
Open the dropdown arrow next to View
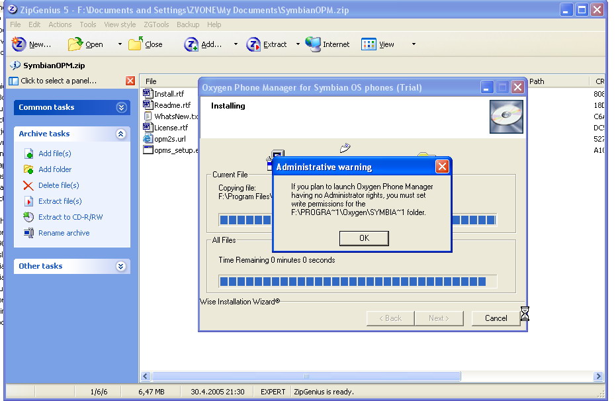coord(414,44)
